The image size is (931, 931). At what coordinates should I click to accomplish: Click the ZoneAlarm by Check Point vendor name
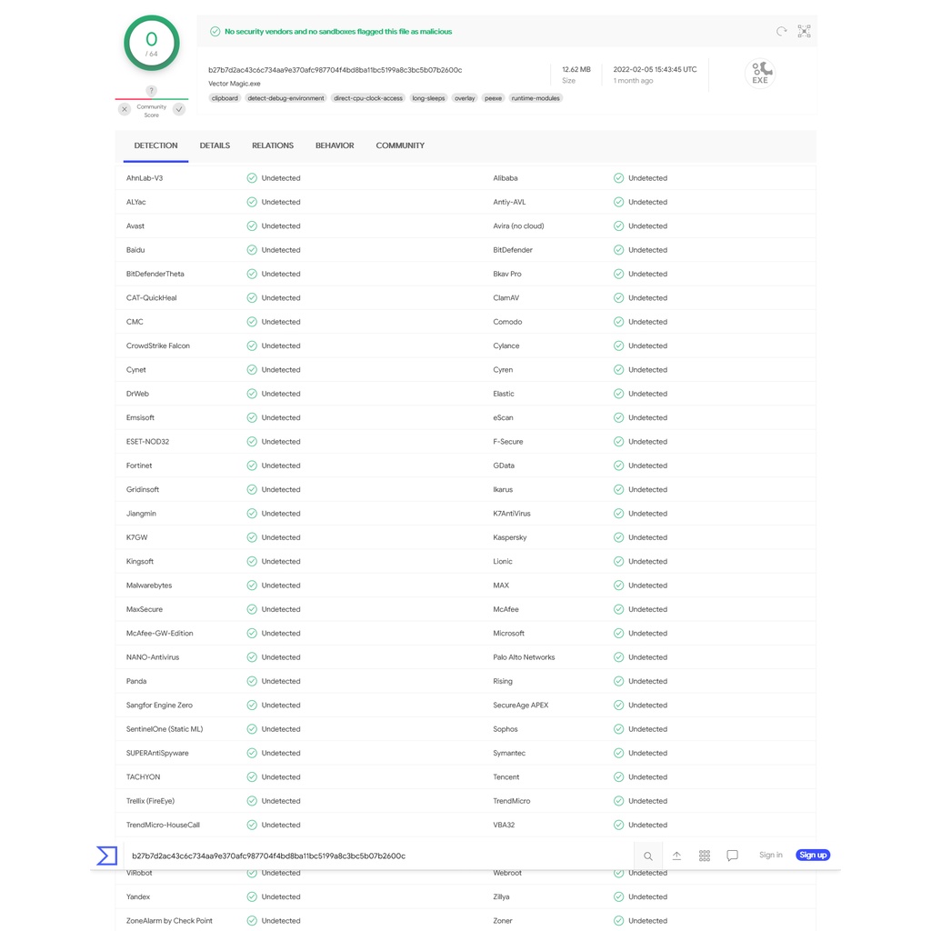coord(169,921)
